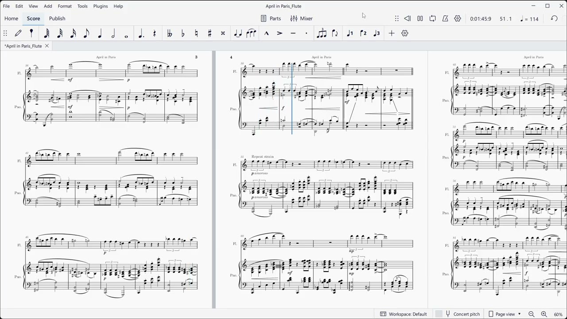
Task: Switch to voice 3
Action: pyautogui.click(x=377, y=33)
